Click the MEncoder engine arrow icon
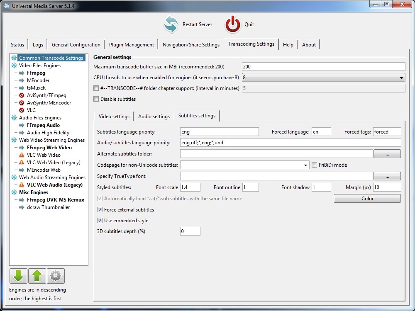Viewport: 415px width, 311px height. 22,80
